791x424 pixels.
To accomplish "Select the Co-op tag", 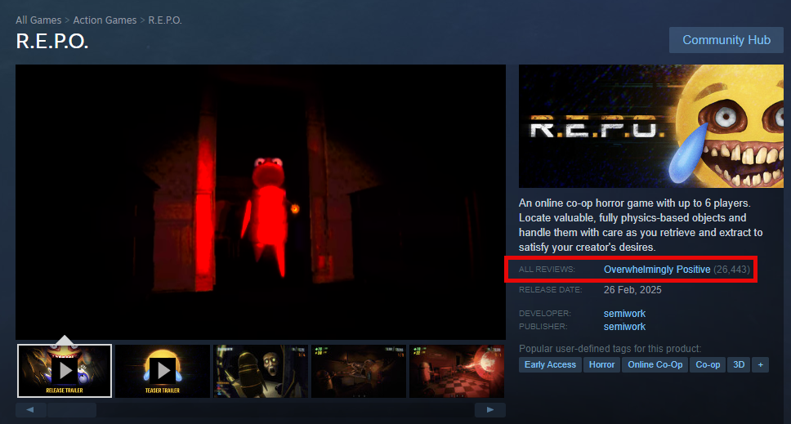I will click(x=708, y=364).
